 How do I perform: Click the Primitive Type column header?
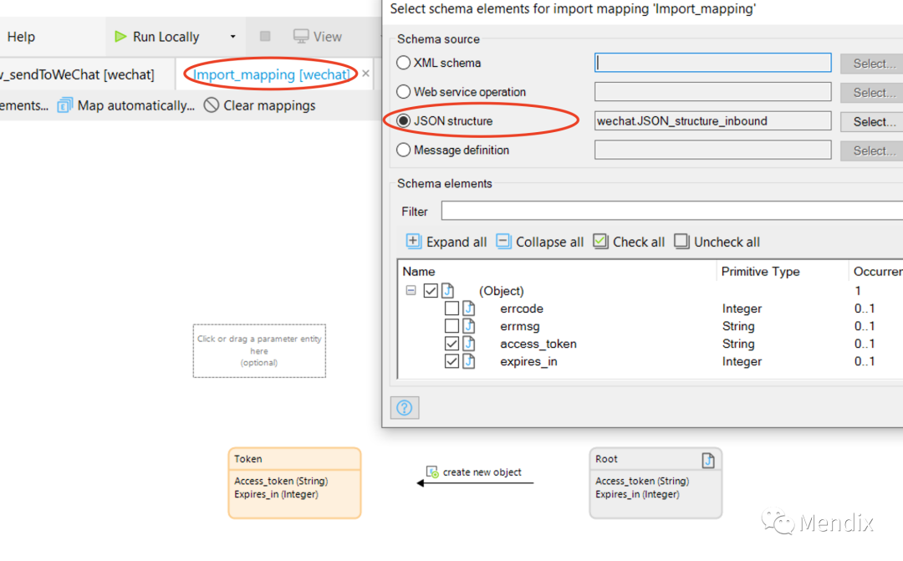click(x=782, y=271)
